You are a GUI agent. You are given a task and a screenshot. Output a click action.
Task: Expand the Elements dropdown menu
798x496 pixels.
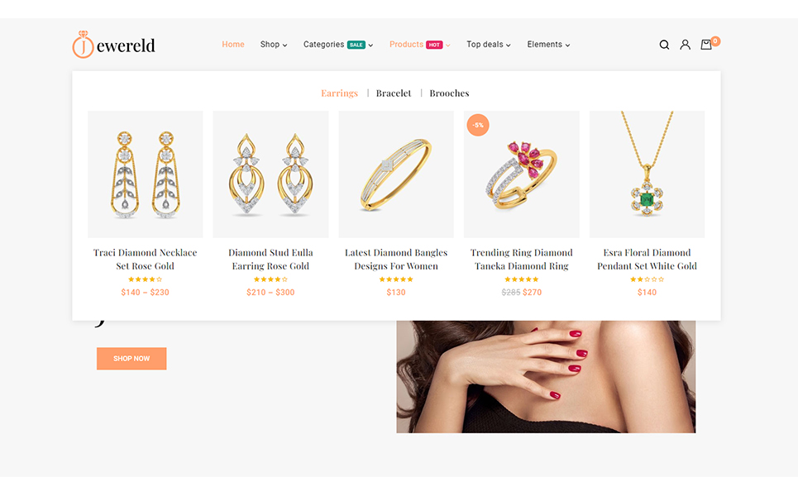click(548, 45)
